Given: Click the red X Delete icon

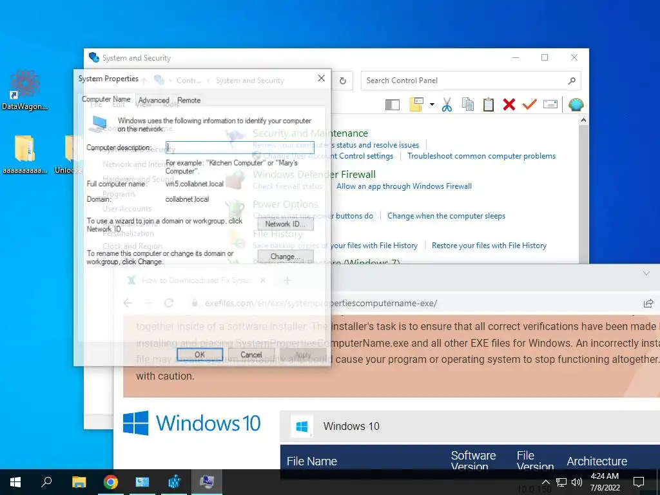Looking at the screenshot, I should click(x=509, y=104).
